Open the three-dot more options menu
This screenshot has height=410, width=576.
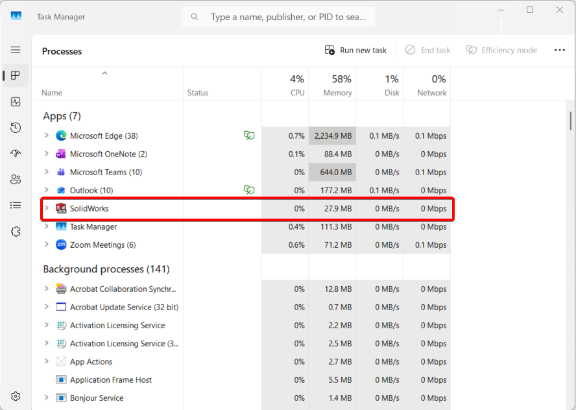[560, 50]
